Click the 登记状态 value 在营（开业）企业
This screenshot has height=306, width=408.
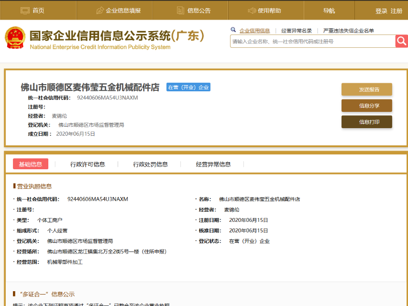tap(249, 241)
